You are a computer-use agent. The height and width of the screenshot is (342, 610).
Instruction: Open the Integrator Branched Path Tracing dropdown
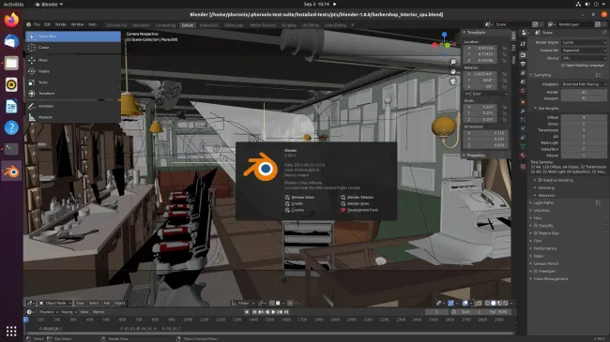click(584, 84)
